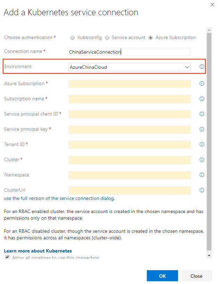Open the Cluster field info tooltip
Screen dimensions: 219x284
202,159
